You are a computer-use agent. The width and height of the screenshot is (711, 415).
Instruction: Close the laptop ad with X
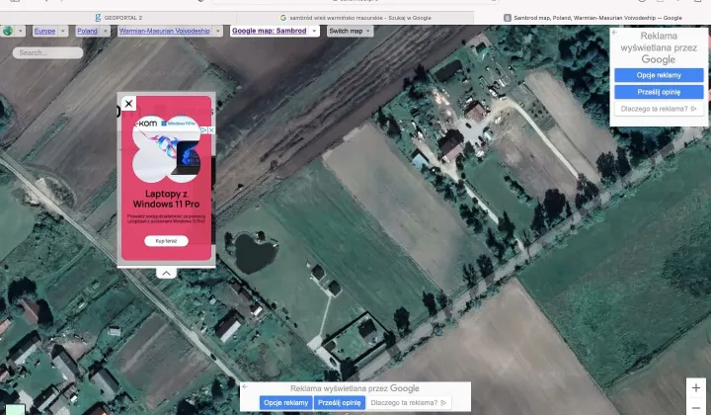coord(128,104)
